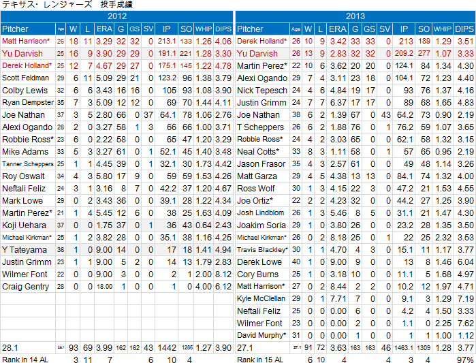476x363 pixels.
Task: Select Nick Tepesch name cell
Action: [x=262, y=90]
